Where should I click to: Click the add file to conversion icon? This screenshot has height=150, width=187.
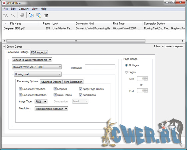(31, 15)
